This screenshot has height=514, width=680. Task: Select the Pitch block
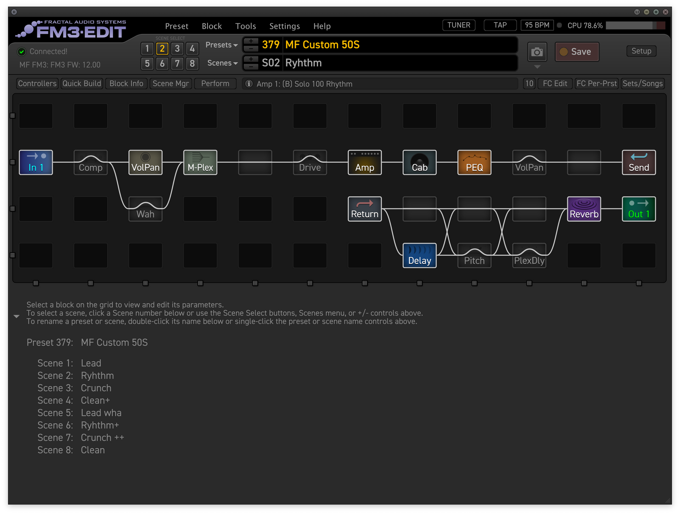tap(474, 255)
